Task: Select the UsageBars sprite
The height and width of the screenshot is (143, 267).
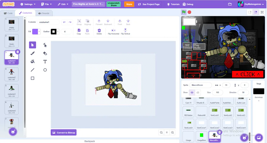Action: tap(201, 137)
